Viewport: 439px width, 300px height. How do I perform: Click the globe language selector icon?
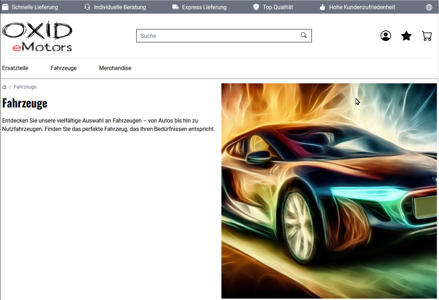(429, 7)
